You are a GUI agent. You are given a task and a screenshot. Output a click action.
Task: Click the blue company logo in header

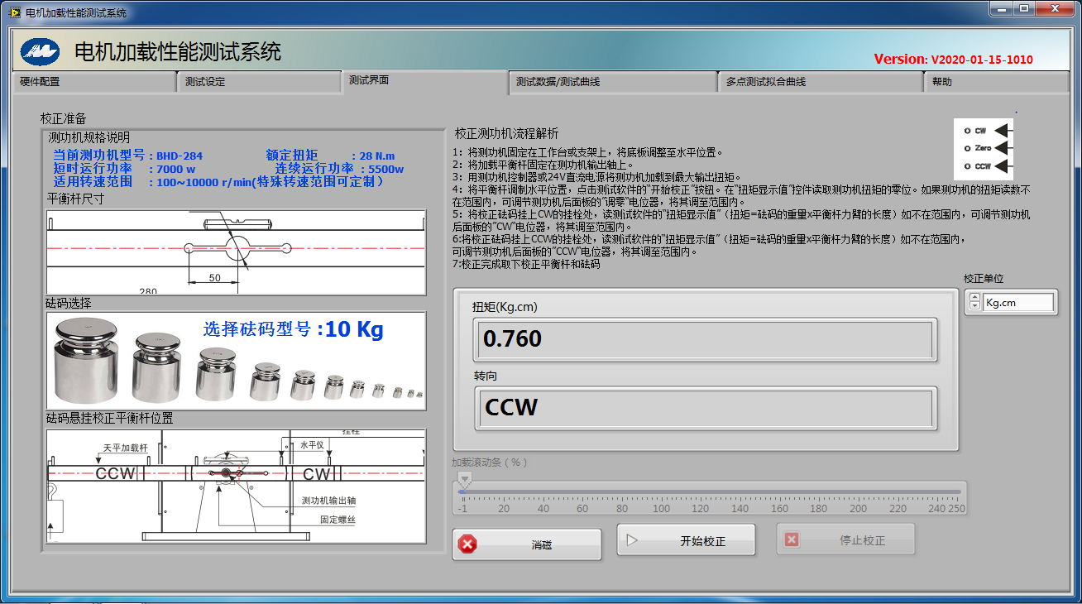(41, 51)
